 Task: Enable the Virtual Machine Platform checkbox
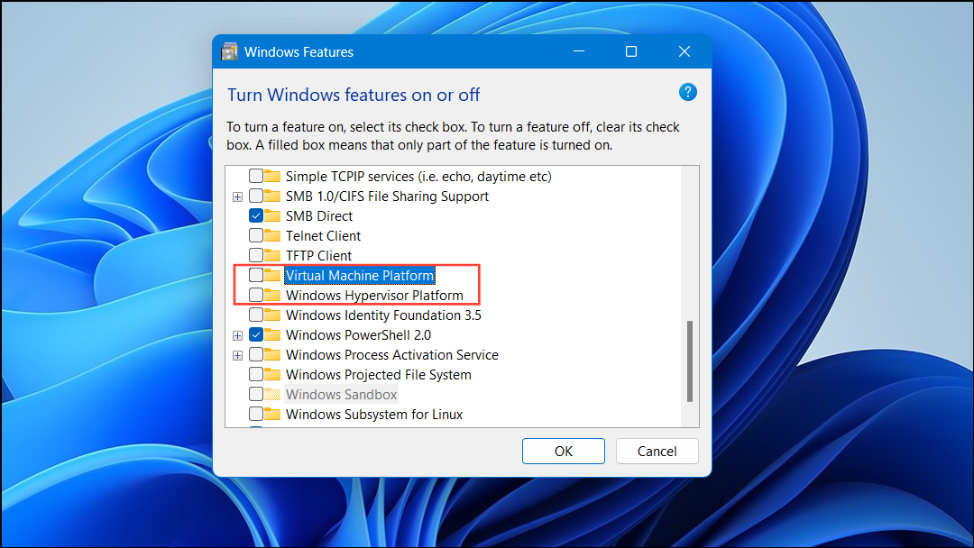255,275
